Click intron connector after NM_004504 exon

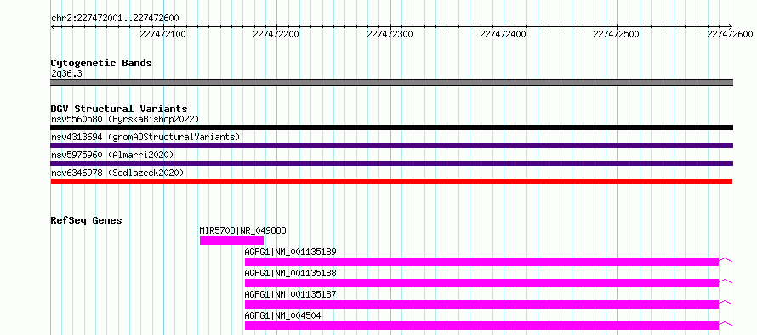(726, 324)
